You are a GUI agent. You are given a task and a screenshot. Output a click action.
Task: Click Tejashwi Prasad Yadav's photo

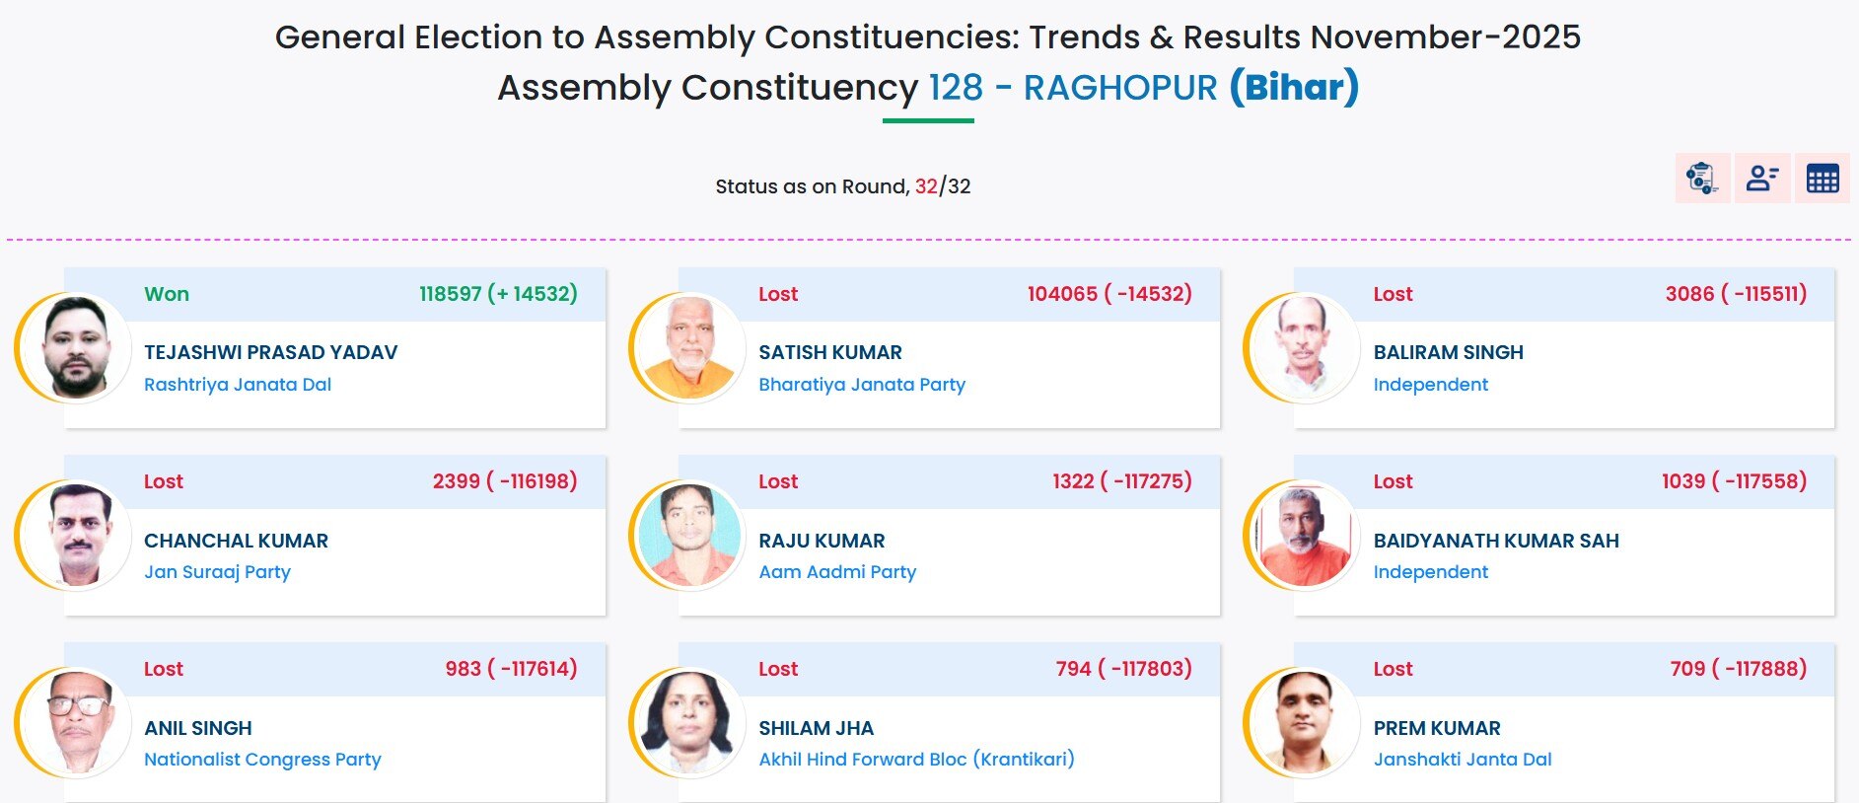click(x=76, y=348)
